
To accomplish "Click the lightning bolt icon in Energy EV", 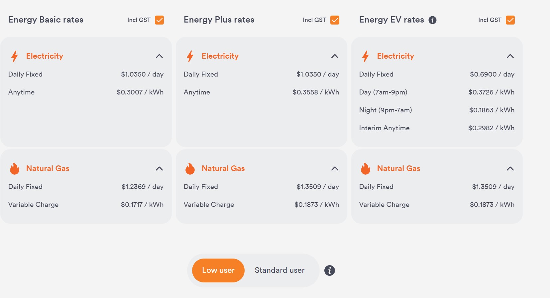I will (366, 56).
